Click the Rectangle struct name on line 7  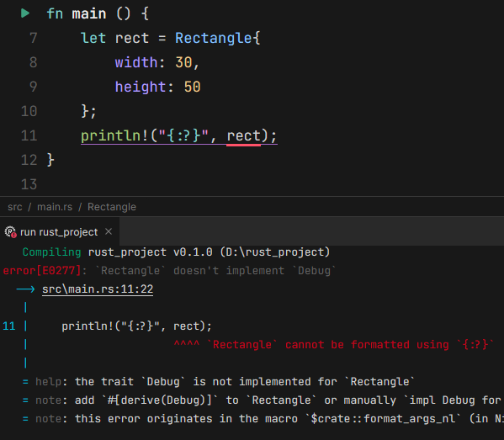pos(214,38)
